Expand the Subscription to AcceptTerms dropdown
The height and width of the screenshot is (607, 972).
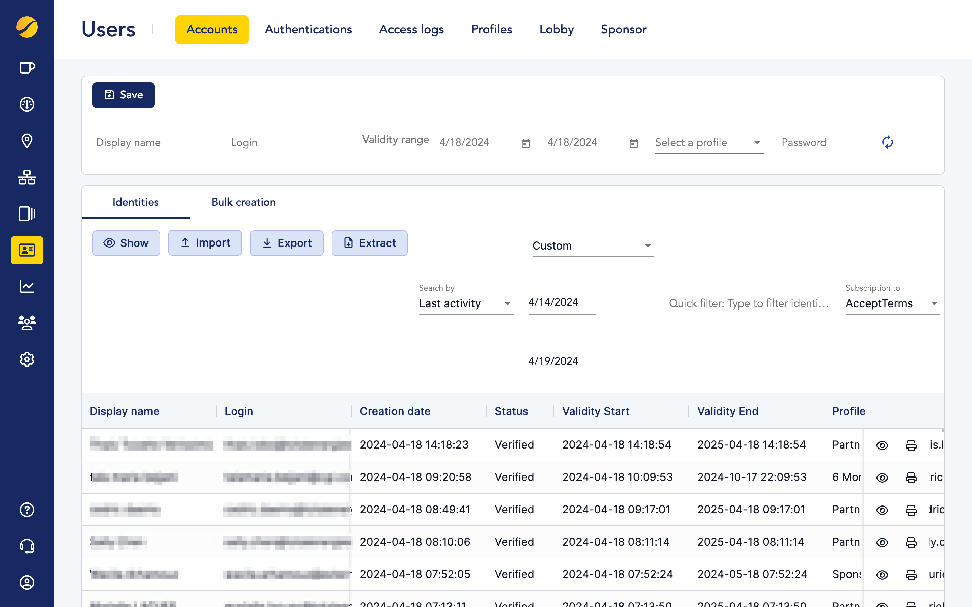point(892,303)
